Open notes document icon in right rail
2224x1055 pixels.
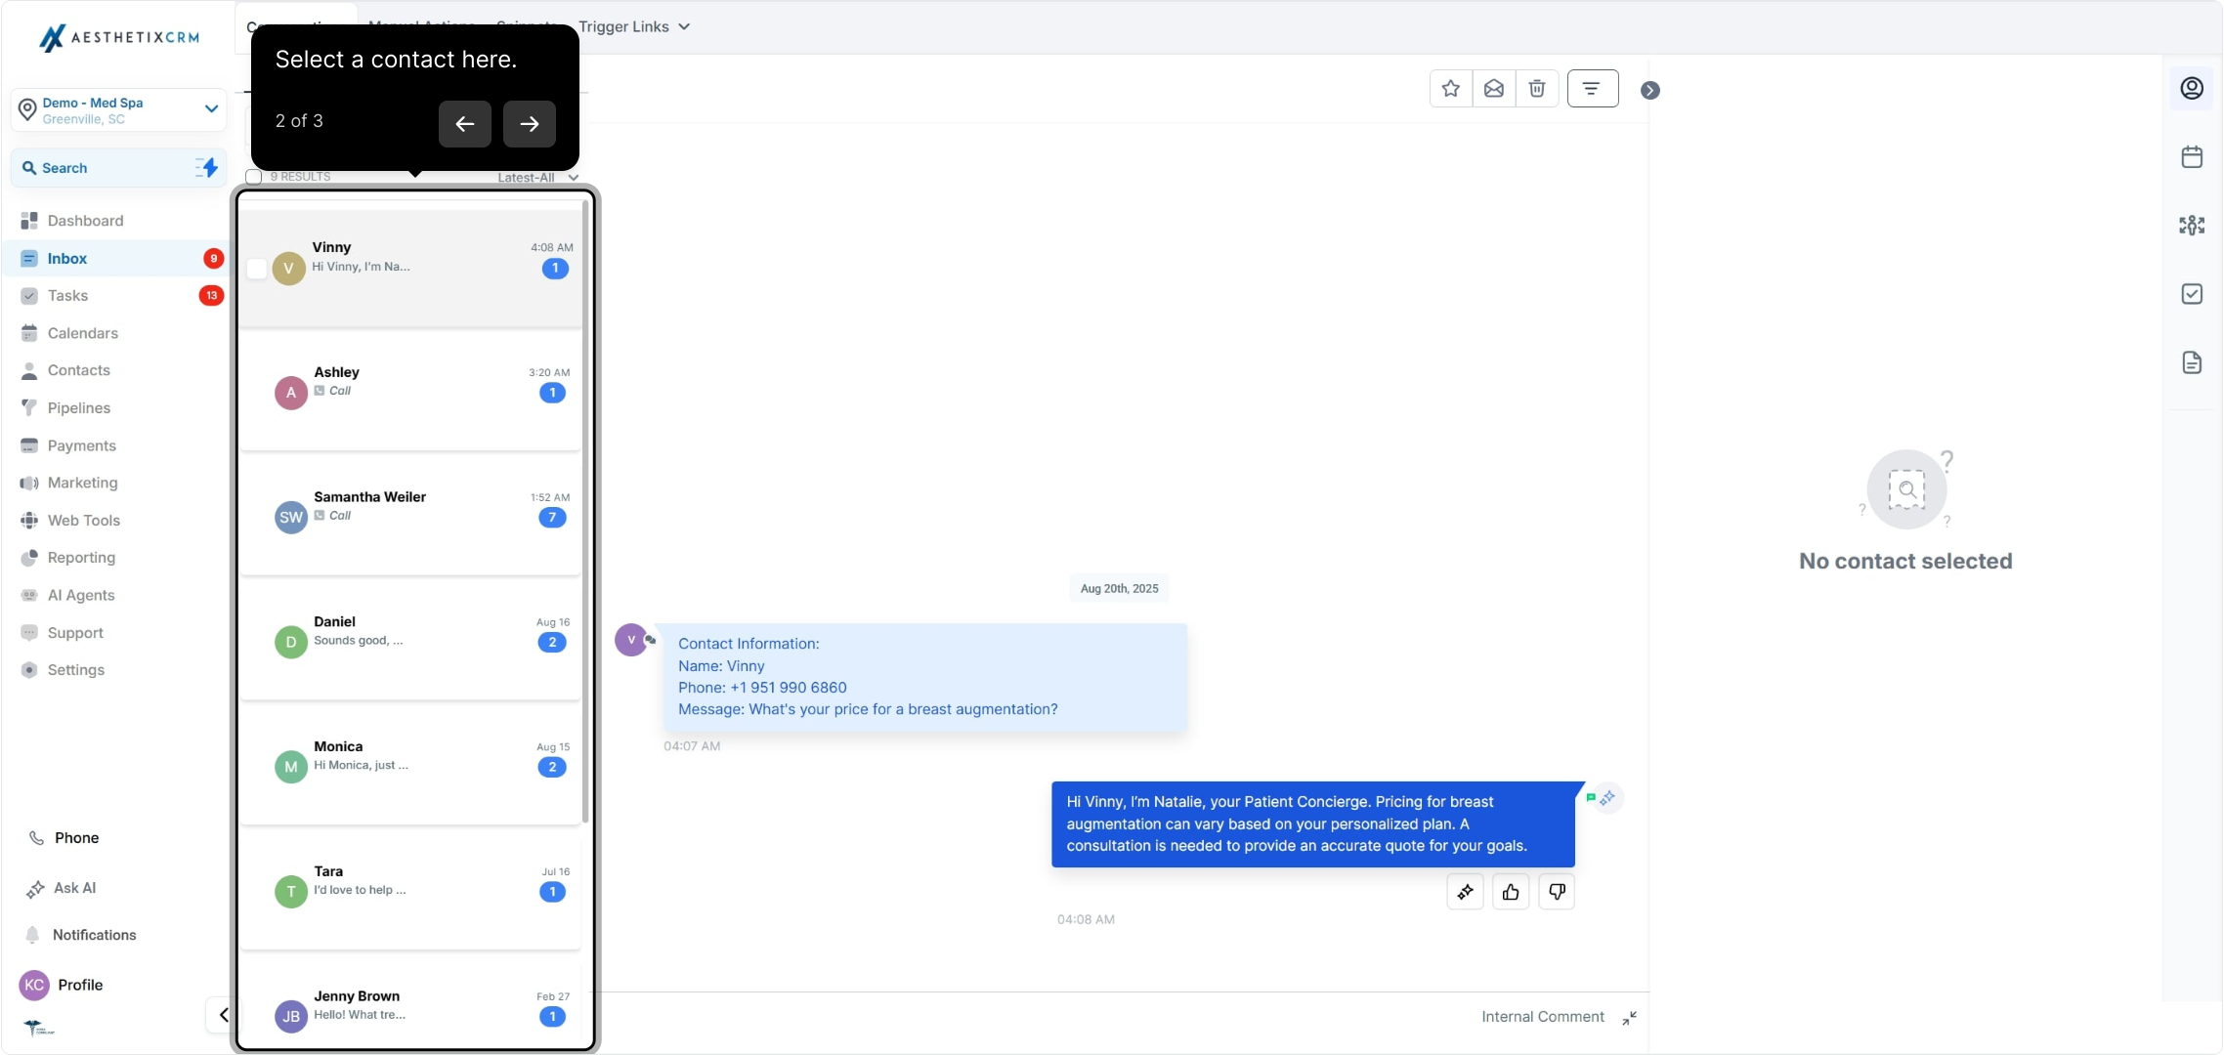(2192, 362)
